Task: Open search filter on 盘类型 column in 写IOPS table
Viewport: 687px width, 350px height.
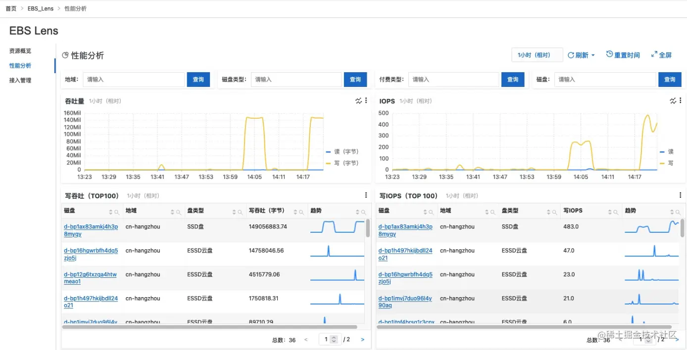Action: coord(554,212)
